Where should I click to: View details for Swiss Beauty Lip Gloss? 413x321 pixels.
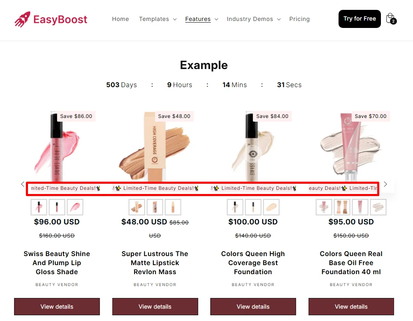pos(57,307)
